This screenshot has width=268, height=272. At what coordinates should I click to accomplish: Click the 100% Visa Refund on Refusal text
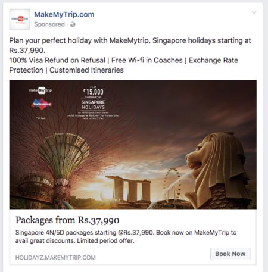pyautogui.click(x=57, y=60)
